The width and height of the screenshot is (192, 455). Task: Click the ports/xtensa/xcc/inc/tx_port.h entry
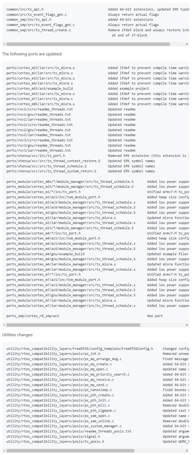(36, 156)
